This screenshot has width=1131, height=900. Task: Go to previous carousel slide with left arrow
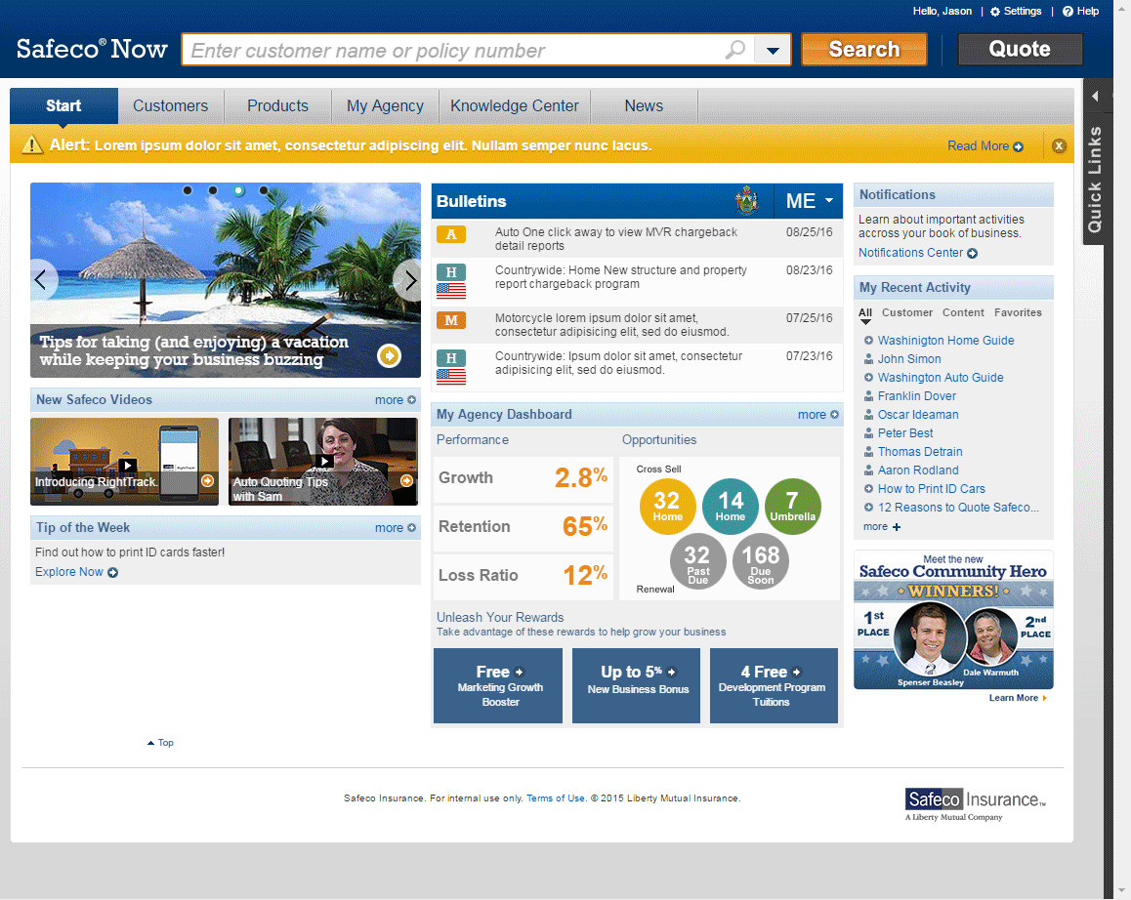[42, 281]
